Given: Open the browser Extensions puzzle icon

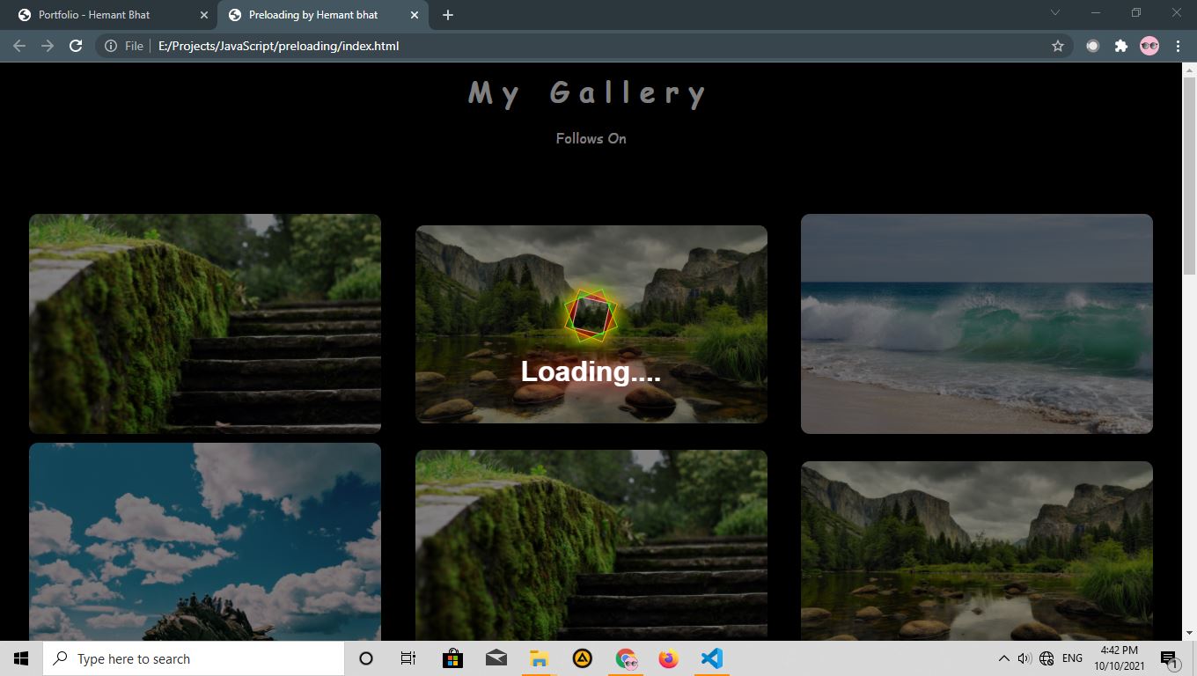Looking at the screenshot, I should tap(1120, 46).
